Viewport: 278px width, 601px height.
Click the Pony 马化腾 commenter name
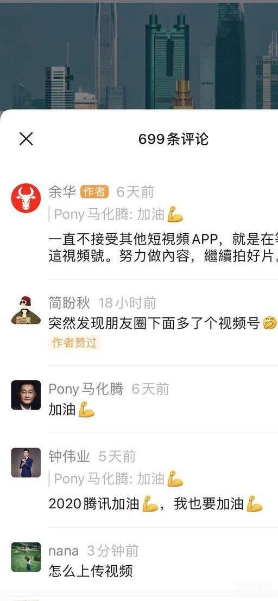pos(86,389)
